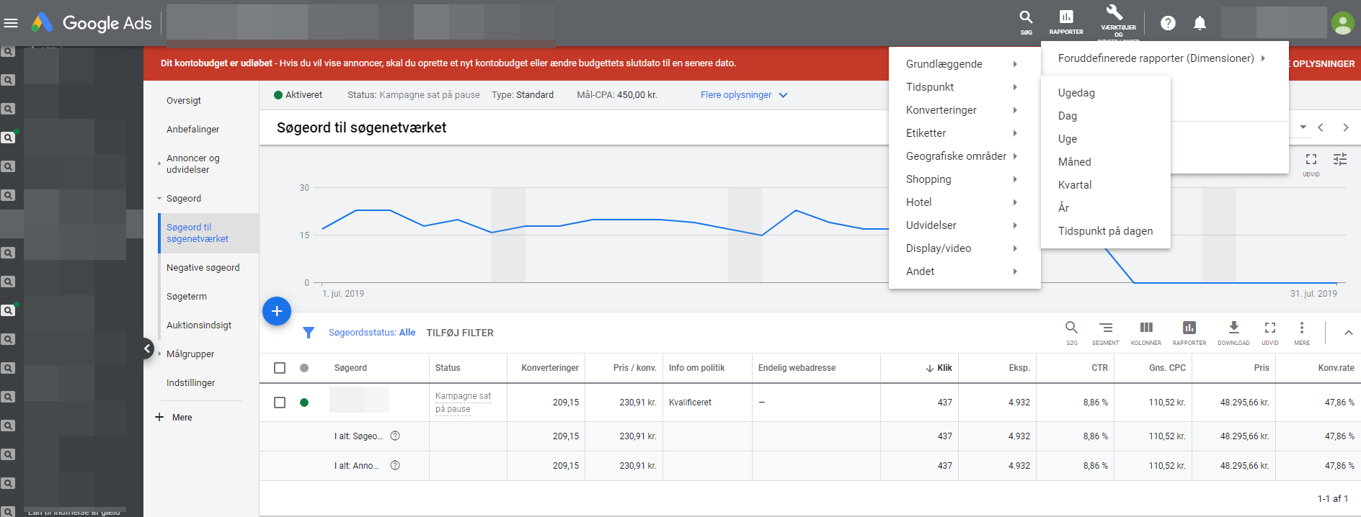Open Auktionsindsigt page
The width and height of the screenshot is (1361, 517).
(x=199, y=325)
